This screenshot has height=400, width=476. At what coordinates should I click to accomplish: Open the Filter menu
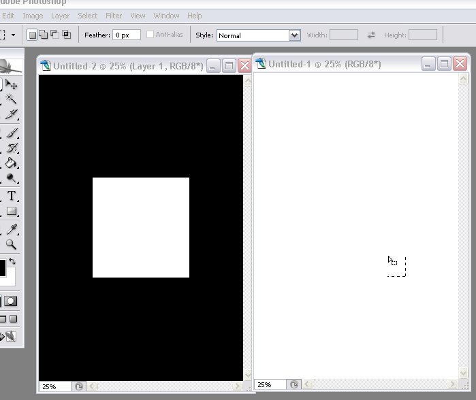coord(114,16)
